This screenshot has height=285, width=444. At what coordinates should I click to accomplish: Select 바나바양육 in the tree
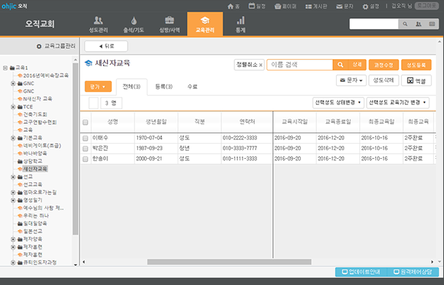35,154
